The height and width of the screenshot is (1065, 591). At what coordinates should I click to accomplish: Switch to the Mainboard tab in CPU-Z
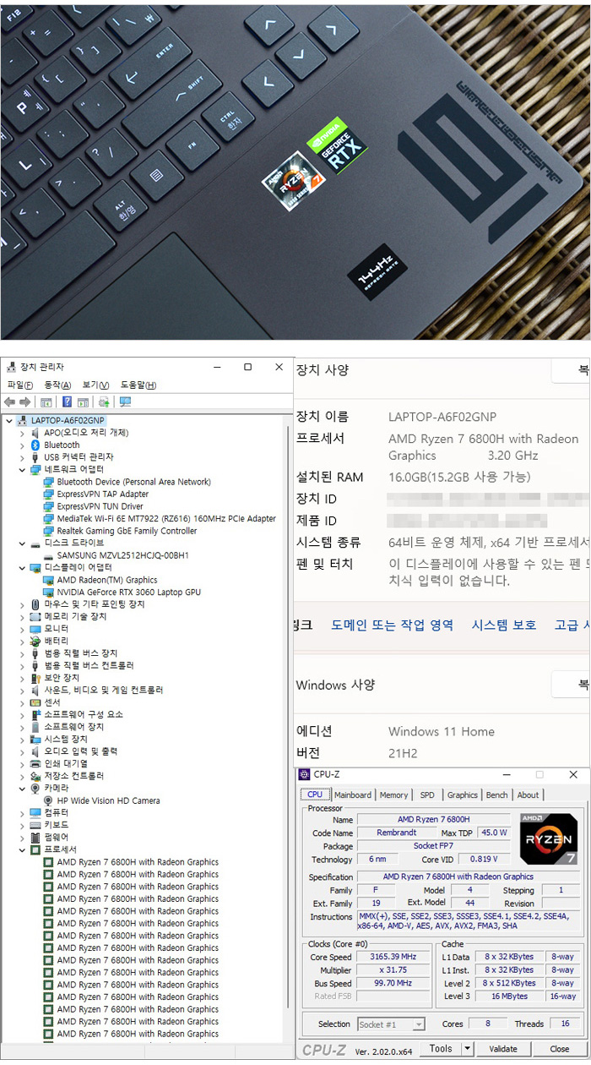353,795
